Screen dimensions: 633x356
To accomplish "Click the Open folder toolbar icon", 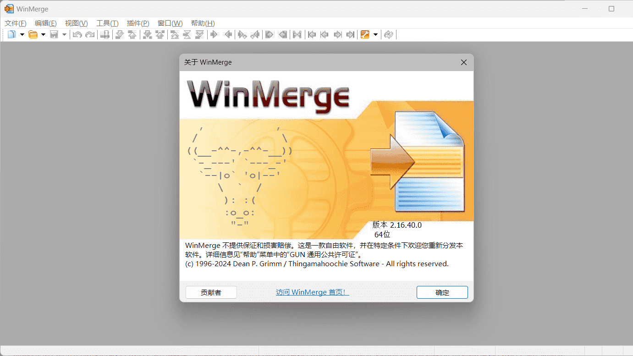I will [x=33, y=34].
